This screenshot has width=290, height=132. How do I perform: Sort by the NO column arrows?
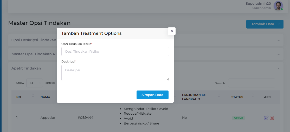[x=33, y=95]
